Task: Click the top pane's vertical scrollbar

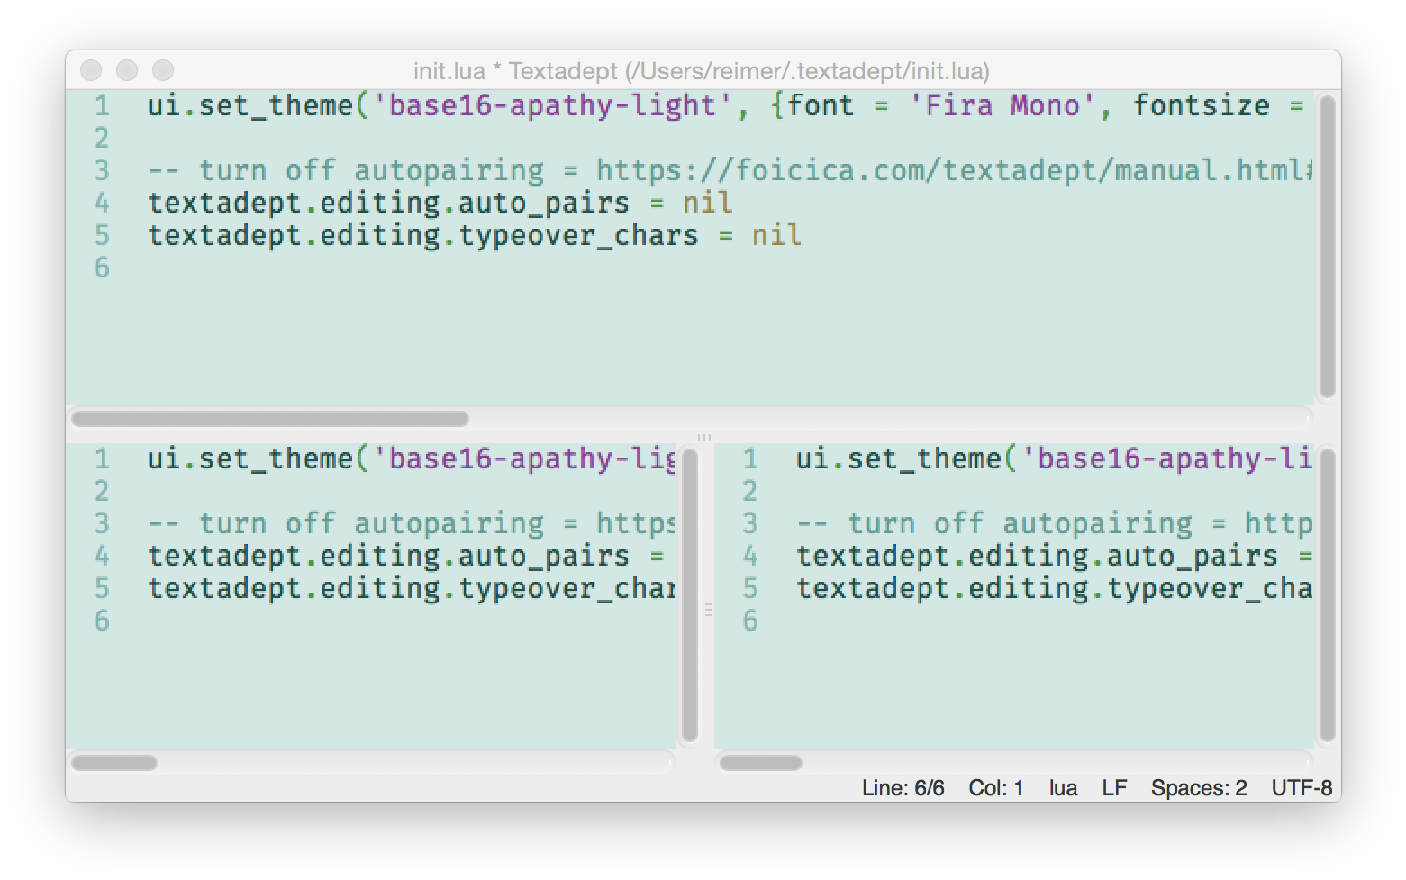Action: point(1326,247)
